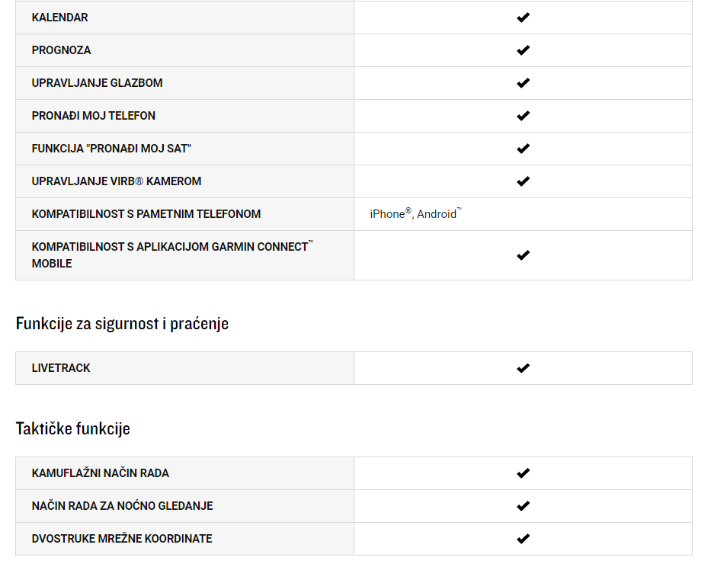Click the KALENDAR feature label

click(x=59, y=18)
